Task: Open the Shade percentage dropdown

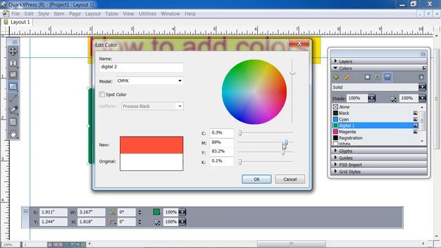Action: 371,98
